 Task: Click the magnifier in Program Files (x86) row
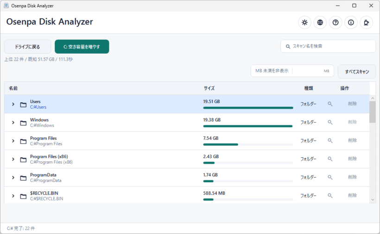click(330, 159)
